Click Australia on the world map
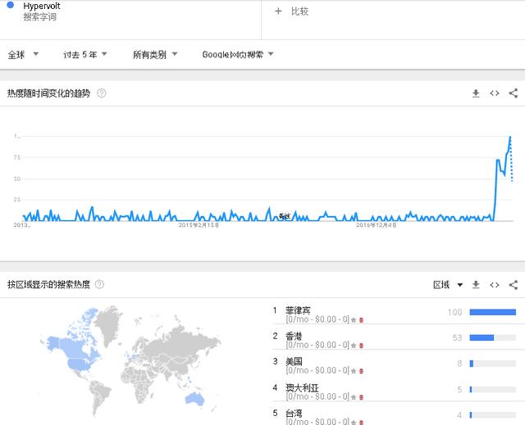The image size is (525, 425). [x=194, y=399]
